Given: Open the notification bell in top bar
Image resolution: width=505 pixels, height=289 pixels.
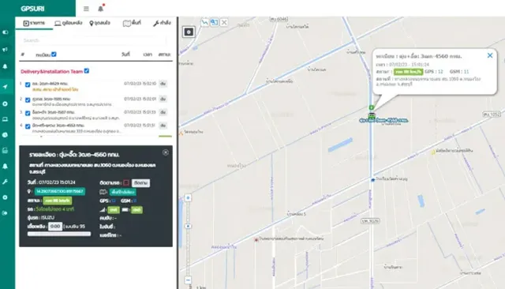Looking at the screenshot, I should 101,9.
